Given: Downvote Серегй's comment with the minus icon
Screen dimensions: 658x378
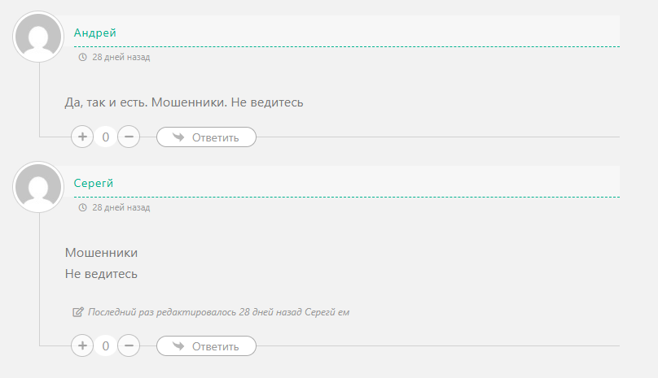Looking at the screenshot, I should coord(129,345).
